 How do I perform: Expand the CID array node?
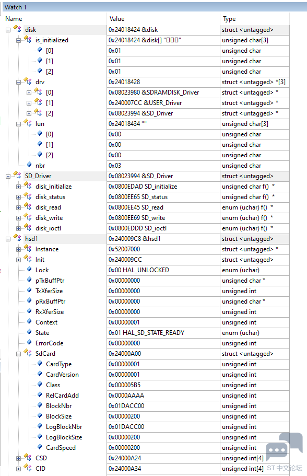(18, 469)
